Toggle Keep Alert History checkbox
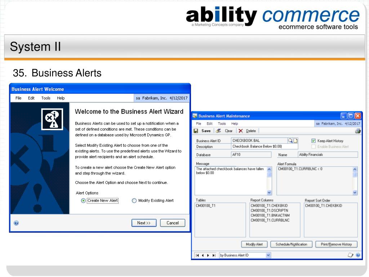 (x=314, y=141)
